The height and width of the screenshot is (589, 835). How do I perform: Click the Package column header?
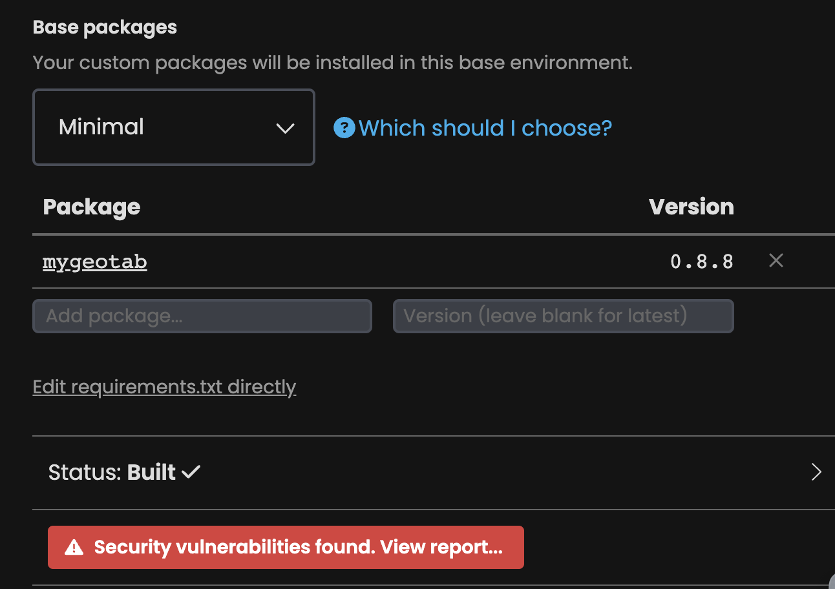pyautogui.click(x=92, y=207)
